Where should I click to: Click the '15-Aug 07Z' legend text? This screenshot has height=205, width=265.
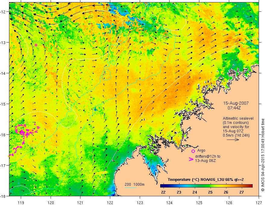(x=233, y=131)
